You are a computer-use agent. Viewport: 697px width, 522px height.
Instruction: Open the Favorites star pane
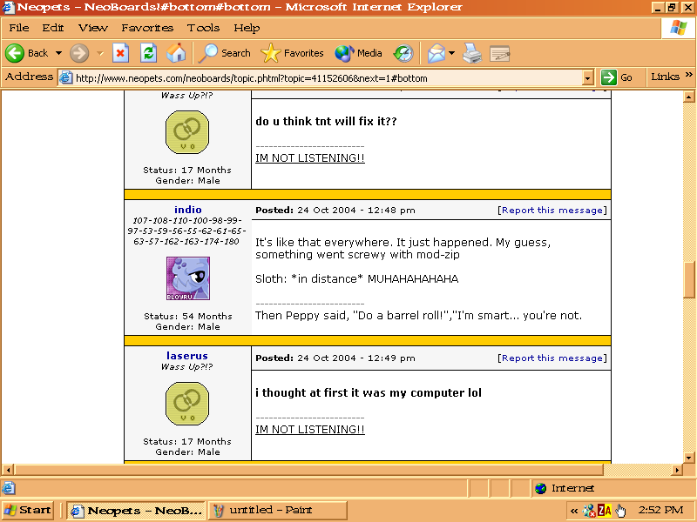(x=292, y=53)
